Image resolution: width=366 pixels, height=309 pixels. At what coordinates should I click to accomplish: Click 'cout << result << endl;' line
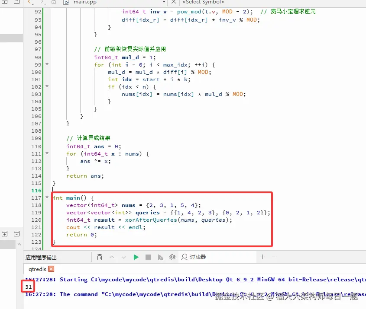pyautogui.click(x=106, y=227)
